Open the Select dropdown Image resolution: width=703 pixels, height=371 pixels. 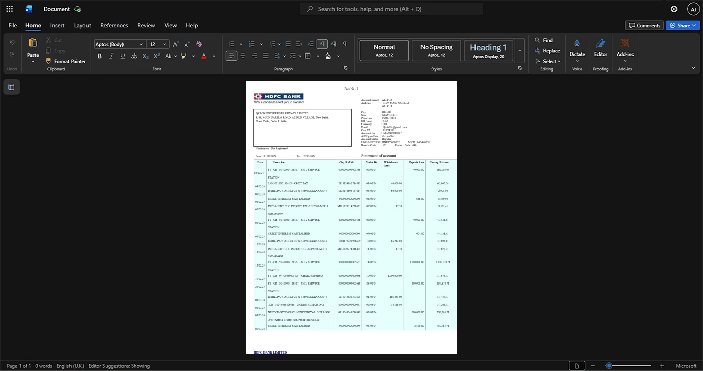point(547,61)
